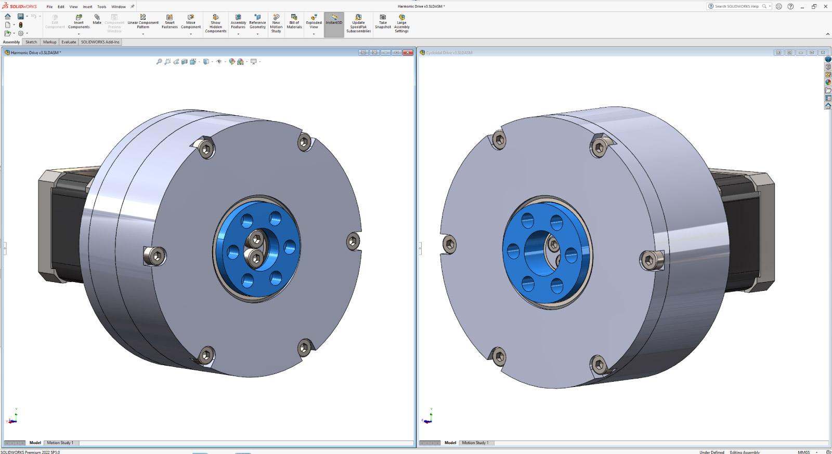Open Motion Study 1 tab in Harmonic Drive
The image size is (832, 454).
point(60,443)
